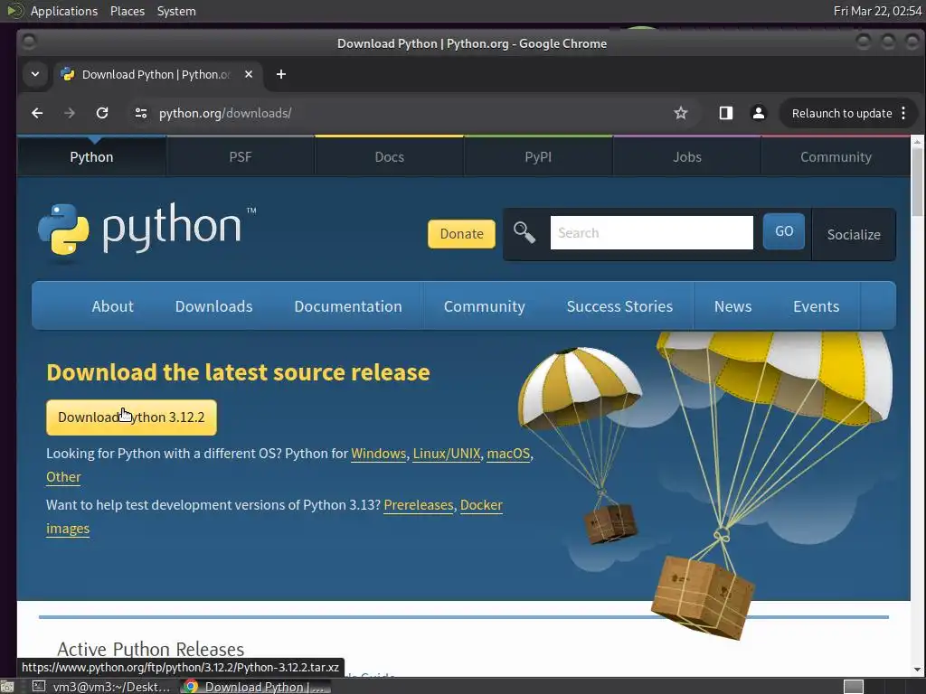Open Chrome three-dot menu

(x=903, y=113)
